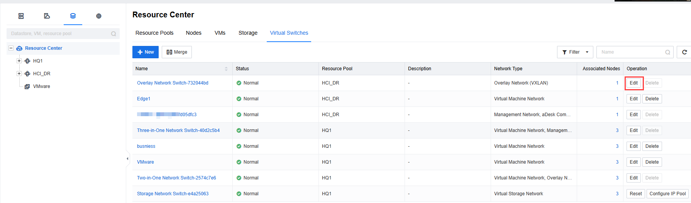
Task: Open the Edge1 switch link
Action: click(x=144, y=99)
